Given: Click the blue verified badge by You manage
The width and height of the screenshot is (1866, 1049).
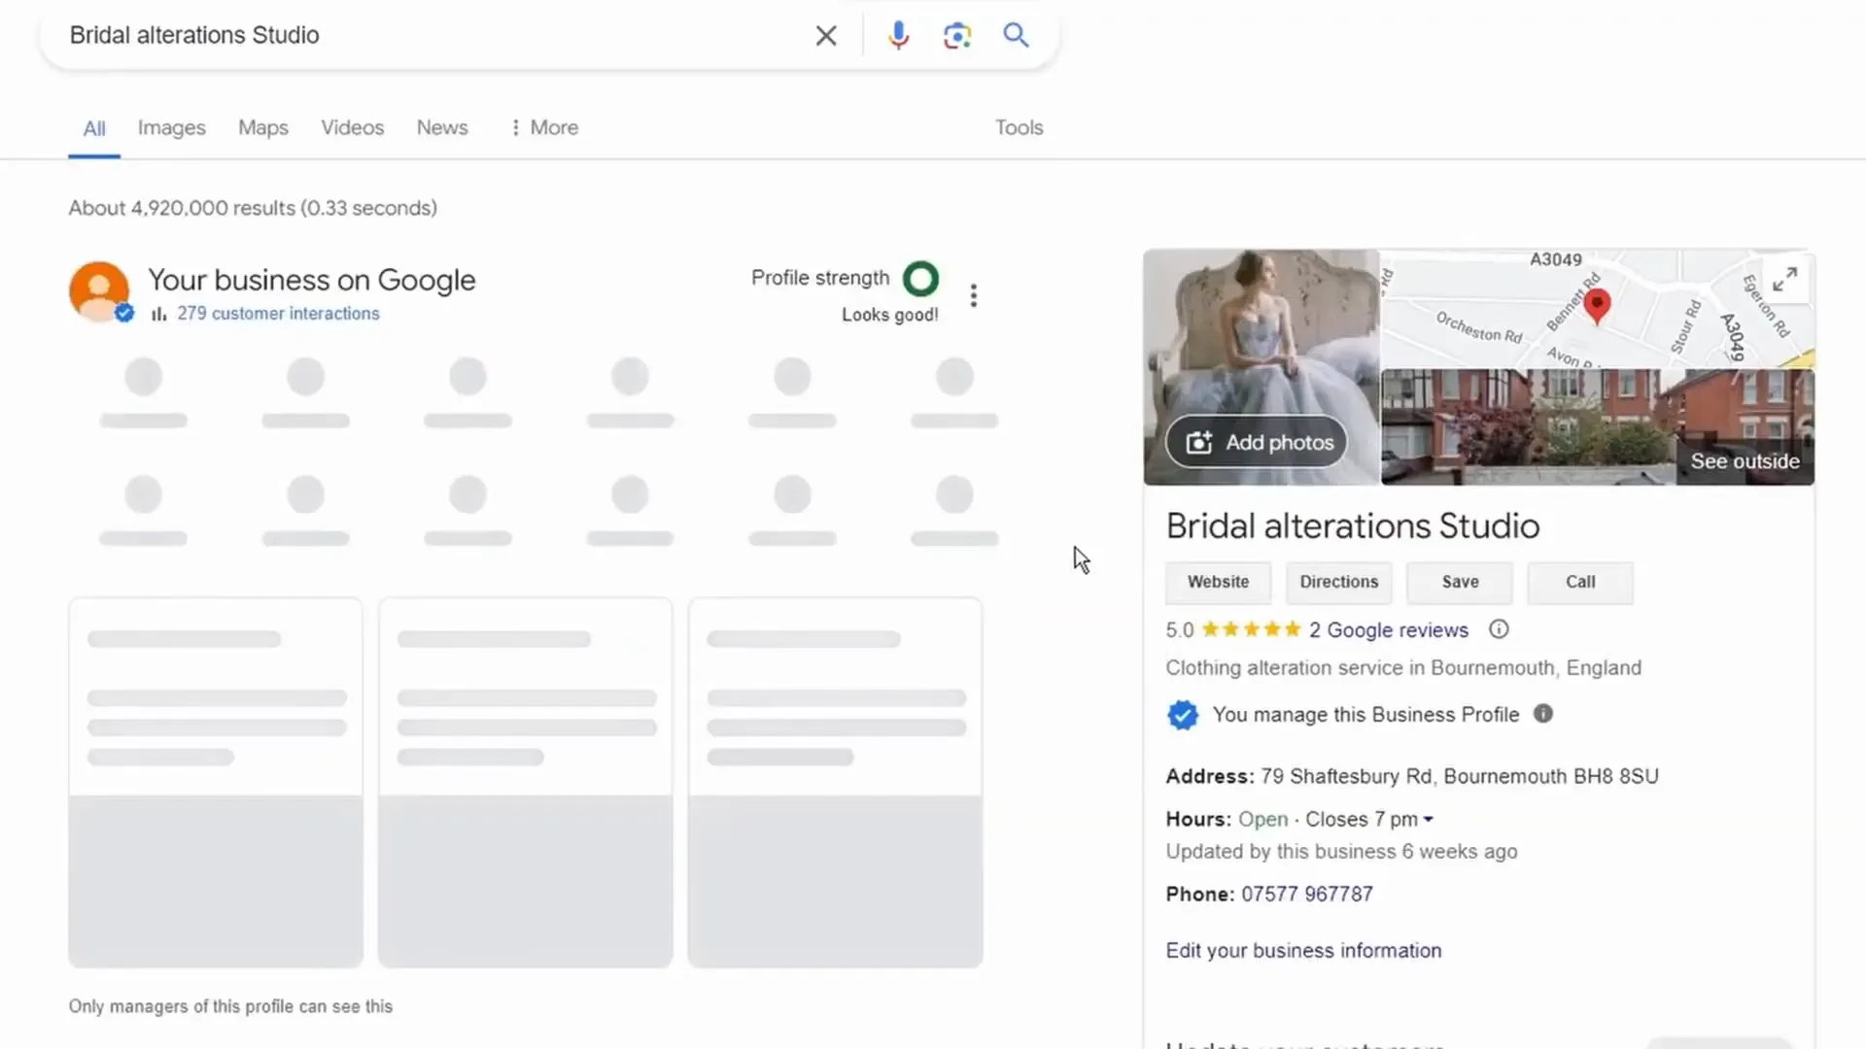Looking at the screenshot, I should click(x=1183, y=715).
